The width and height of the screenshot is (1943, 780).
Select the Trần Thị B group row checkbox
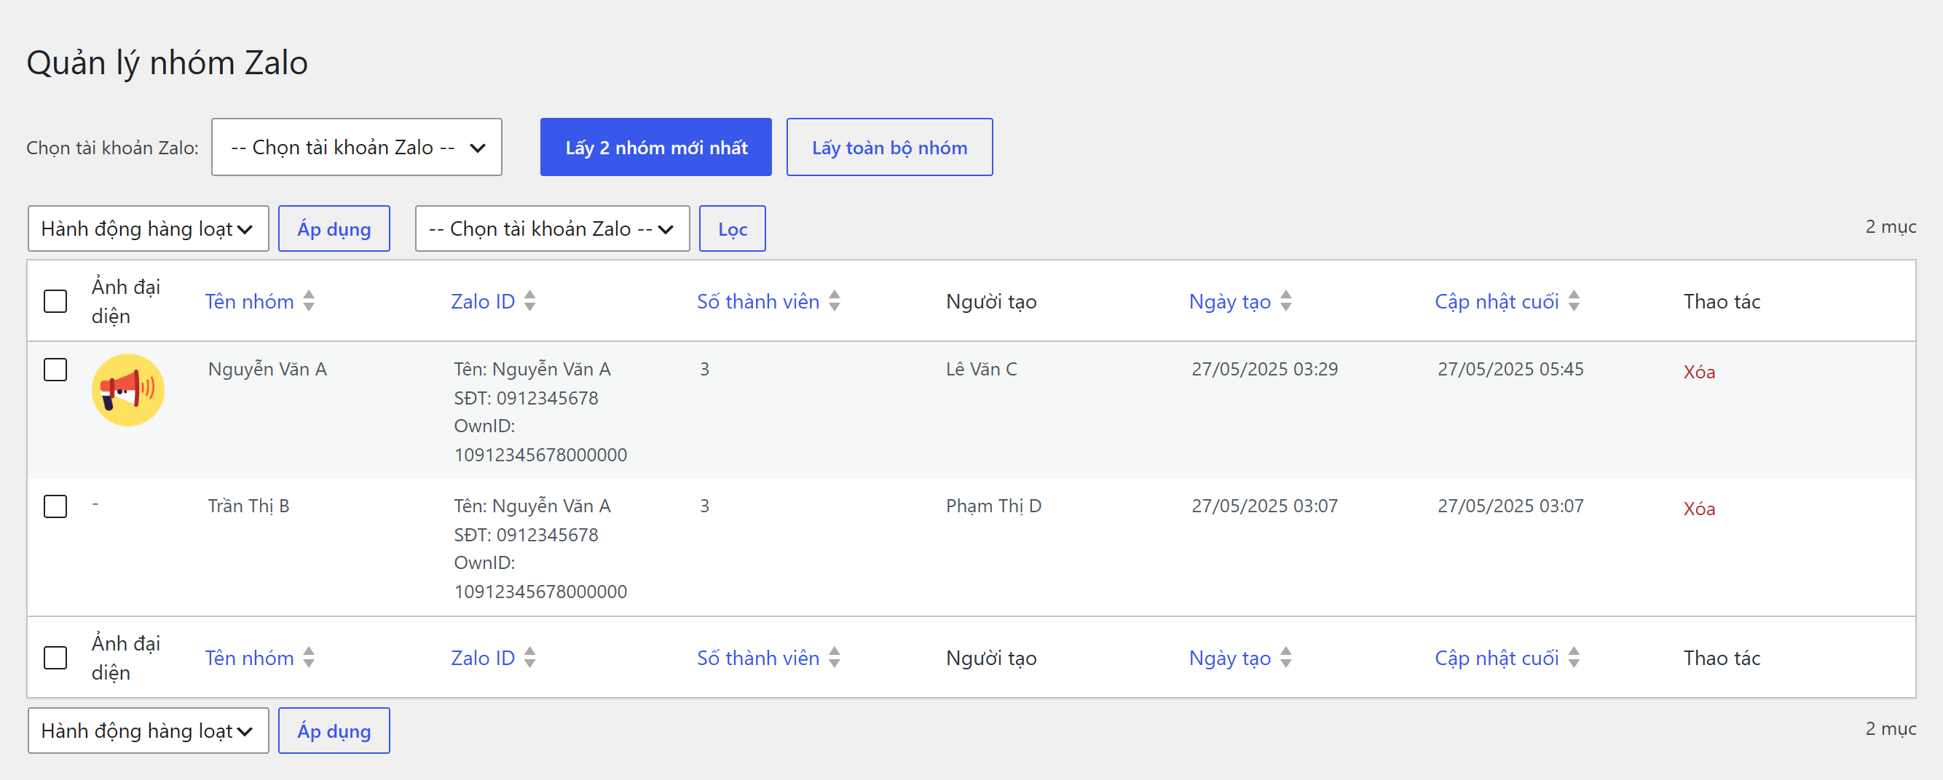coord(55,506)
